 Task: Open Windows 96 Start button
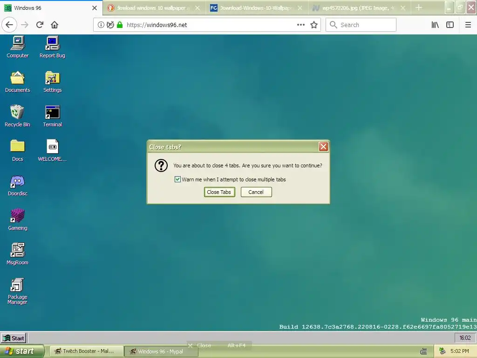14,338
